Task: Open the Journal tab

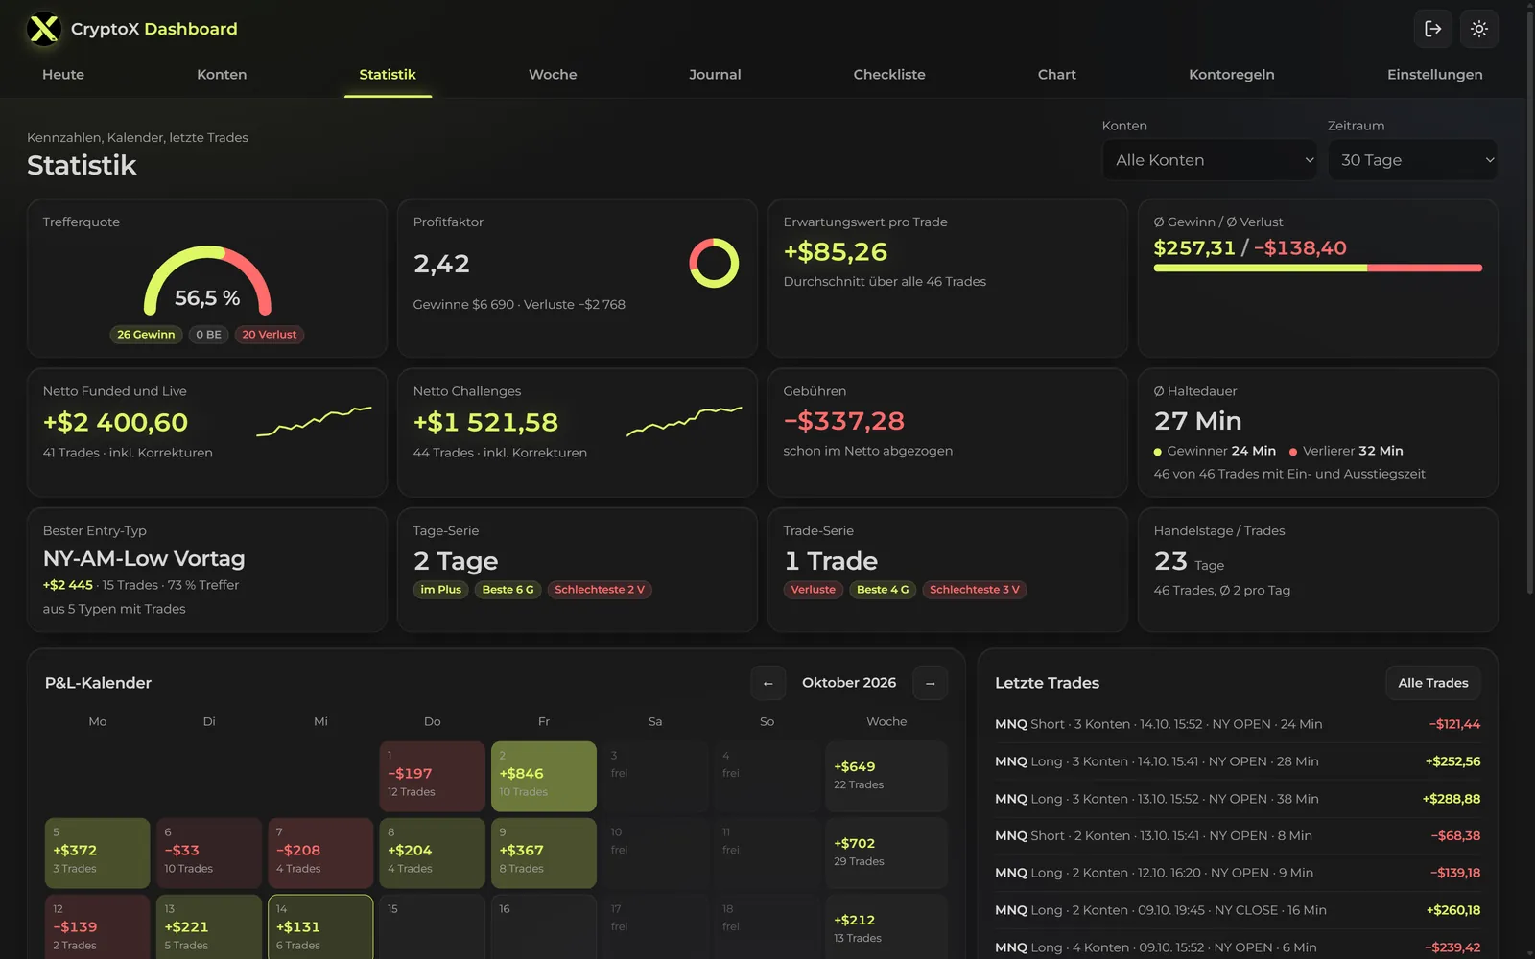Action: point(715,74)
